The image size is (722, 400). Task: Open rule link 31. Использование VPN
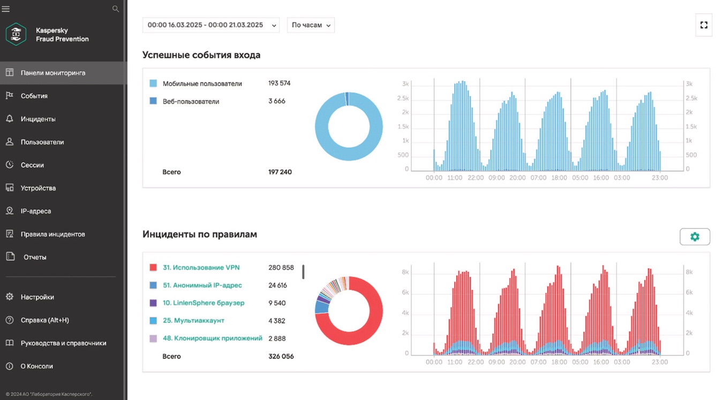pyautogui.click(x=201, y=267)
